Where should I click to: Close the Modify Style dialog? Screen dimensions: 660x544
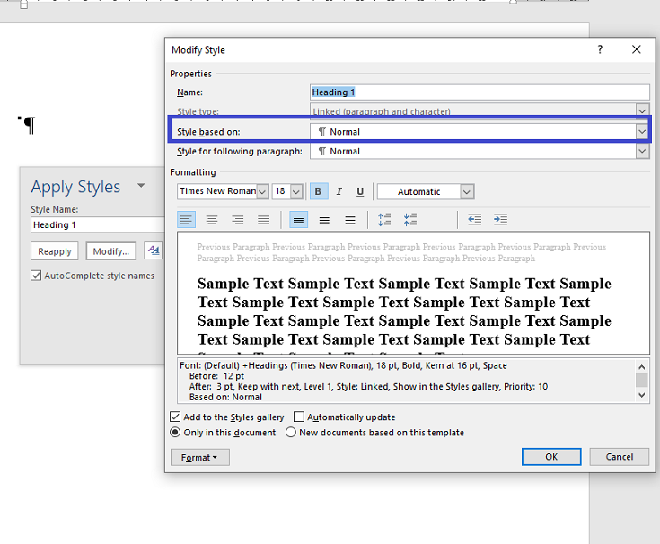click(637, 49)
